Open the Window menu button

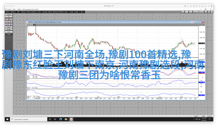click(x=201, y=12)
